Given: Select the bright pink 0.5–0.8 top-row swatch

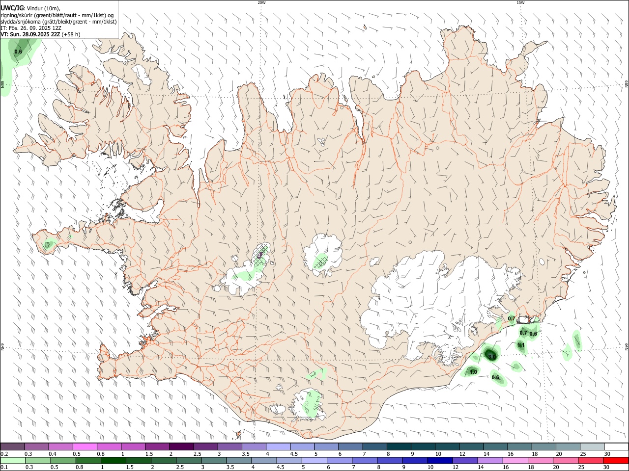Looking at the screenshot, I should (x=85, y=446).
